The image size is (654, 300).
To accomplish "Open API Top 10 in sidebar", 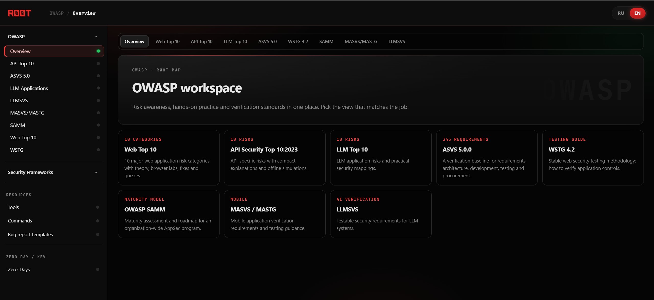I will 54,64.
